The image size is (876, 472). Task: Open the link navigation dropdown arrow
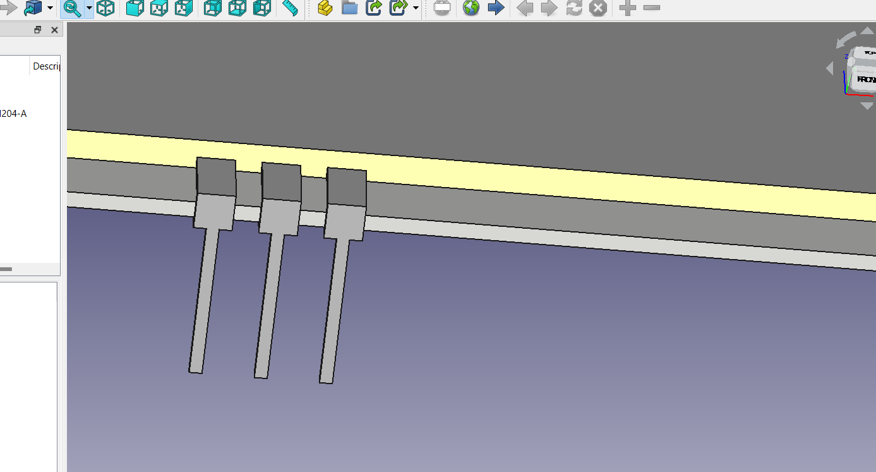[50, 8]
